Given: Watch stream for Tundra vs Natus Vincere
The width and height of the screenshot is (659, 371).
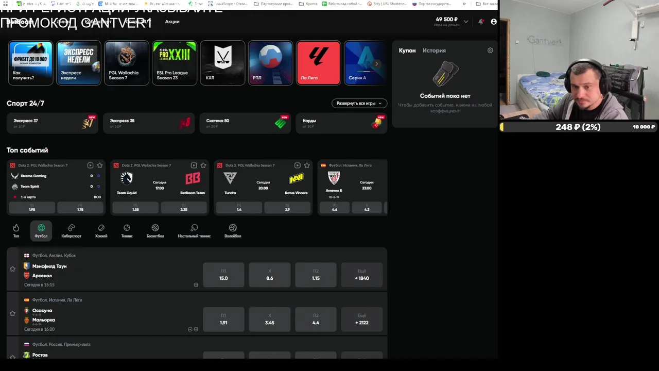Looking at the screenshot, I should tap(297, 165).
